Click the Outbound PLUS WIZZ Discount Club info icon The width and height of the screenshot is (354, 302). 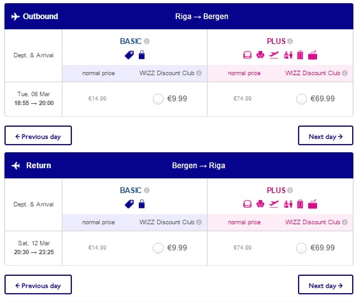(x=344, y=73)
